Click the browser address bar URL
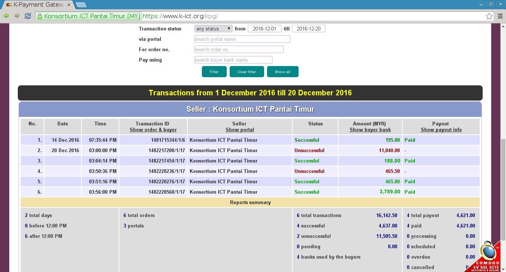The image size is (506, 272). coord(180,16)
